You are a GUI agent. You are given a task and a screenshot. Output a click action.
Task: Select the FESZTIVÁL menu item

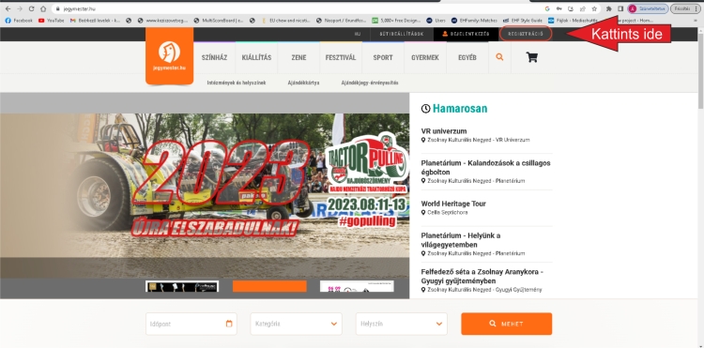[x=341, y=57]
